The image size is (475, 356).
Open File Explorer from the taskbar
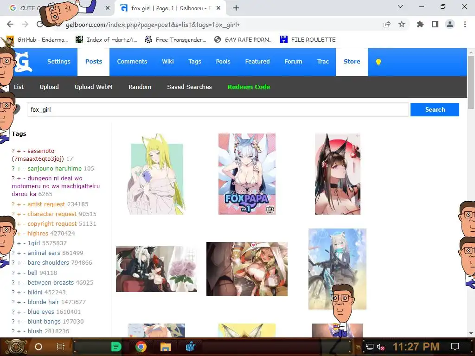point(166,347)
